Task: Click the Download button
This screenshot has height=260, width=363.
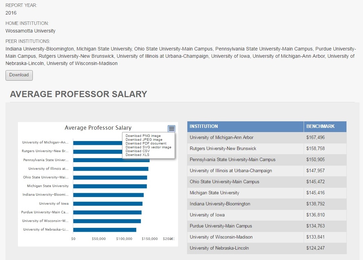Action: pos(19,75)
